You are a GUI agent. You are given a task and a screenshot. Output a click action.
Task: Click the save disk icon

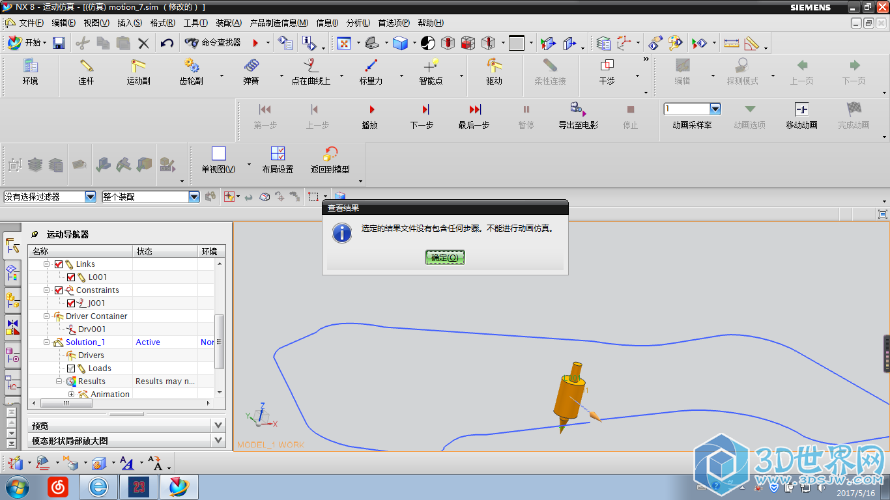(59, 43)
